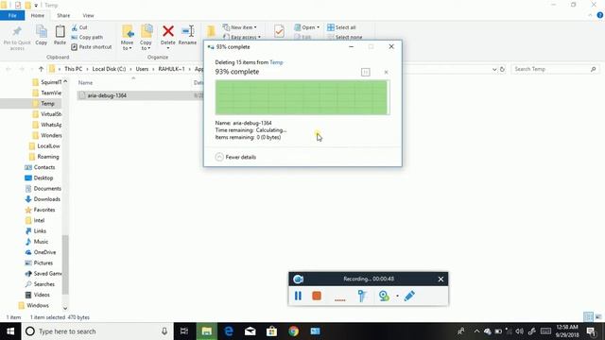The height and width of the screenshot is (340, 605).
Task: Click RAHULK~1 breadcrumb
Action: [x=171, y=69]
